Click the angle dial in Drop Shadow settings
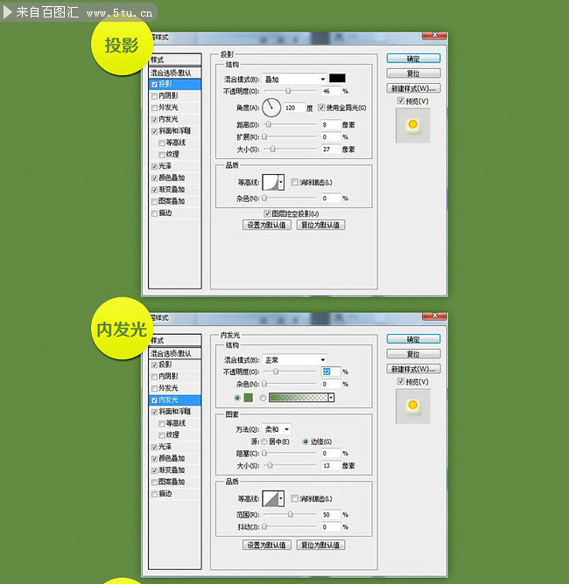The height and width of the screenshot is (584, 569). pos(271,108)
